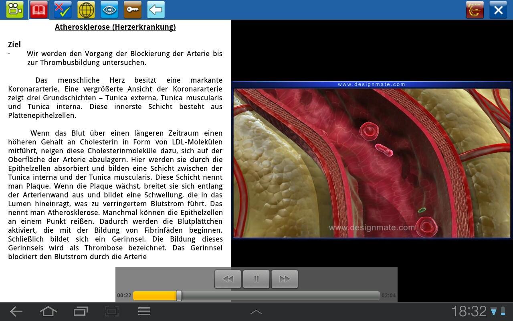Tap the screenshot capture icon

112,311
